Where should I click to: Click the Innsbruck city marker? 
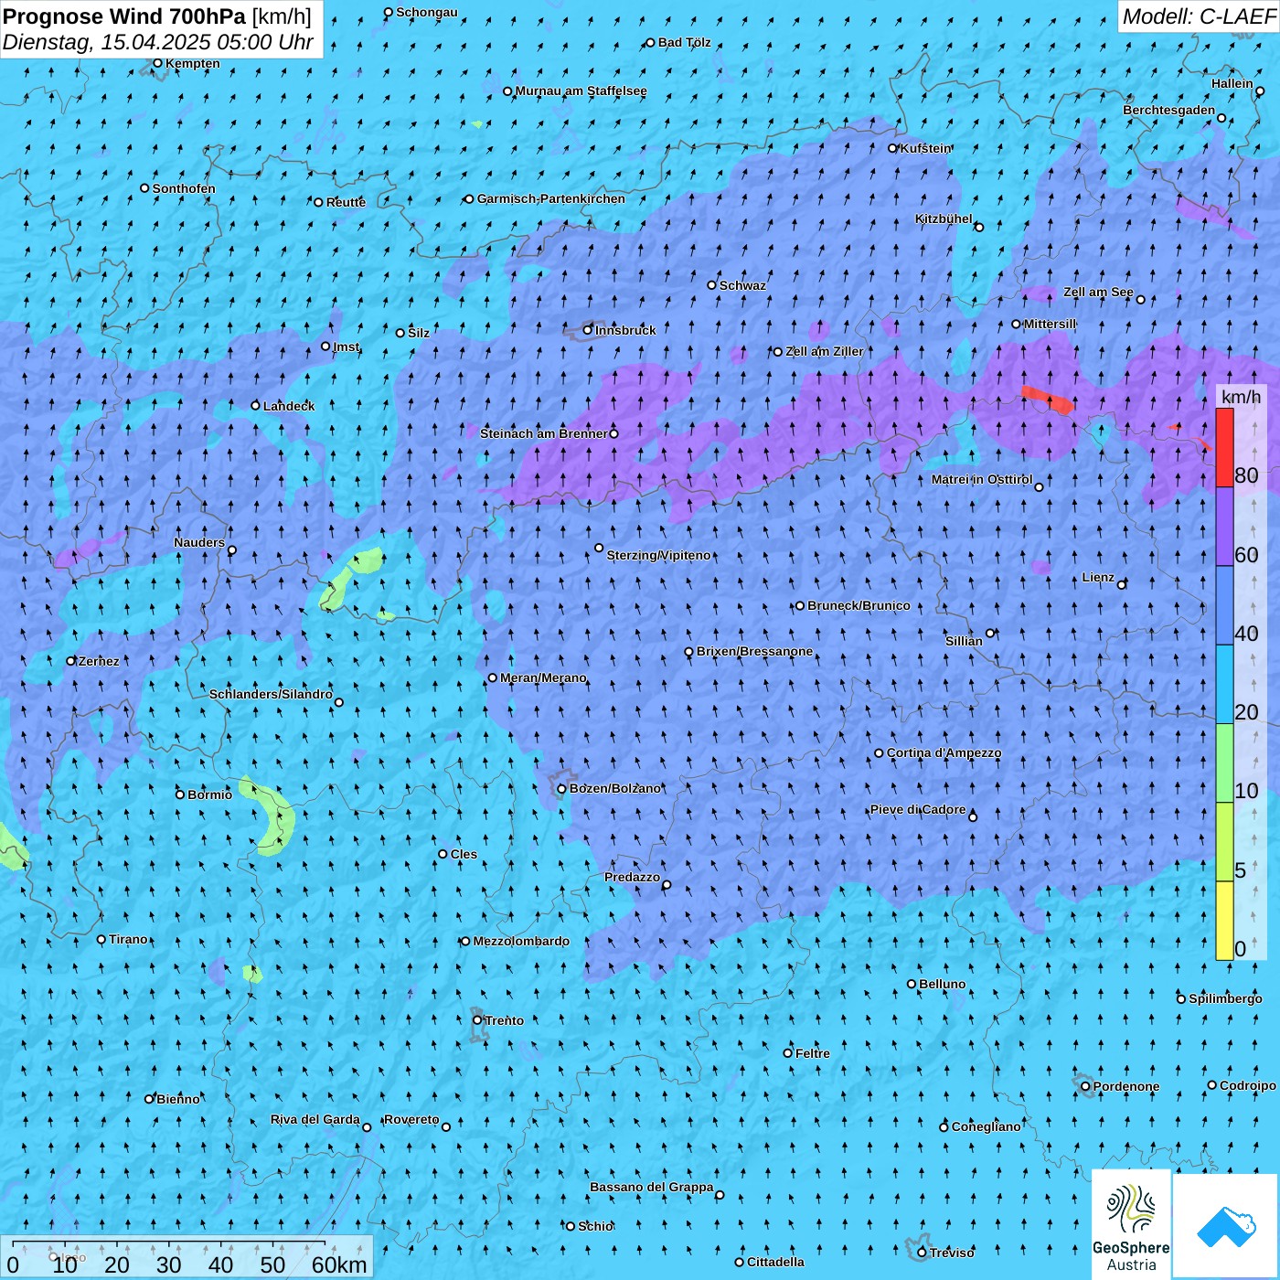click(x=588, y=330)
